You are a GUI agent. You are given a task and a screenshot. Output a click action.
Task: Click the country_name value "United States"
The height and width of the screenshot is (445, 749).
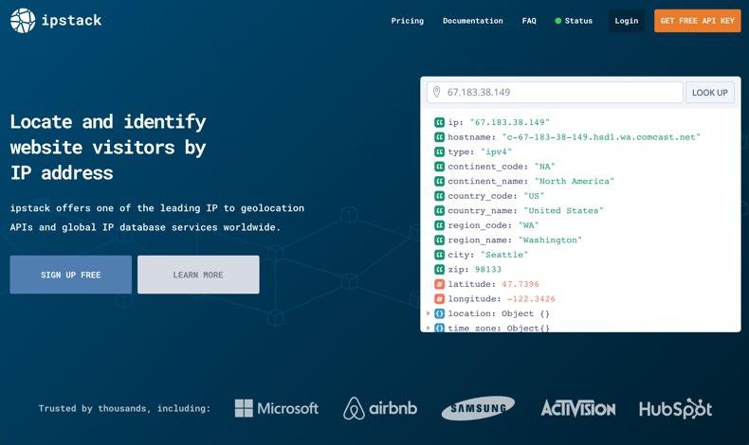click(563, 211)
